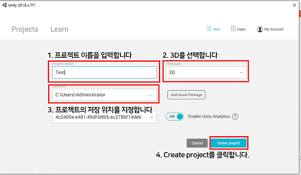Click the Analytics help question mark icon
This screenshot has width=301, height=175.
235,117
